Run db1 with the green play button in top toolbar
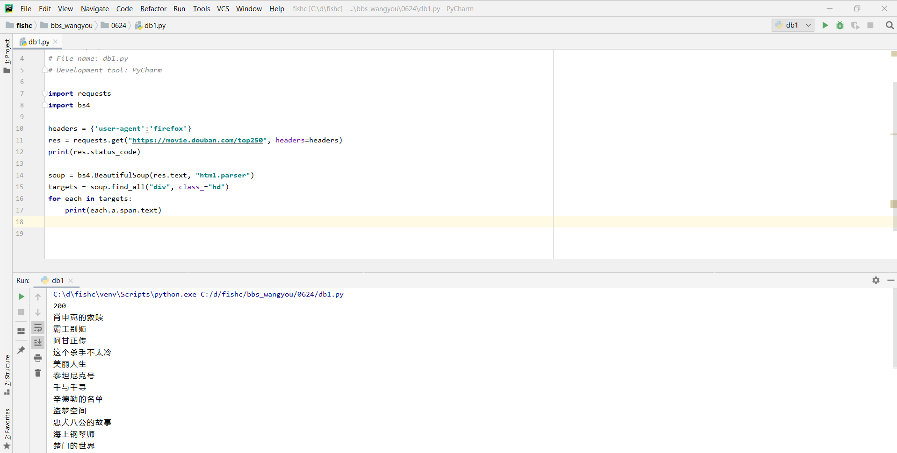Screen dimensions: 897x453 [825, 25]
